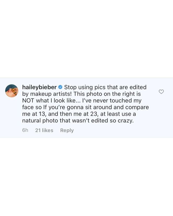Click the phrase "me at 13"
Viewport: 173px width, 216px height.
[34, 114]
